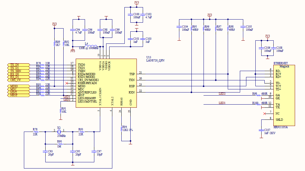305x171 pixels.
Task: Click the 'XTAL1/CLKIN' pin label
Action: 100,97
